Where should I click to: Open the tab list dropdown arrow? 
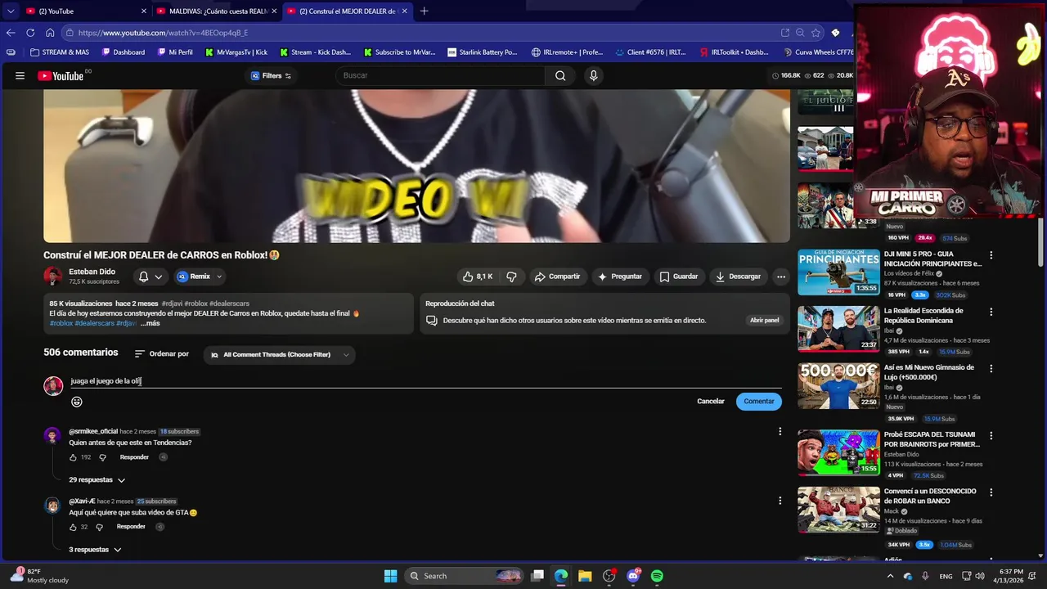click(x=10, y=11)
